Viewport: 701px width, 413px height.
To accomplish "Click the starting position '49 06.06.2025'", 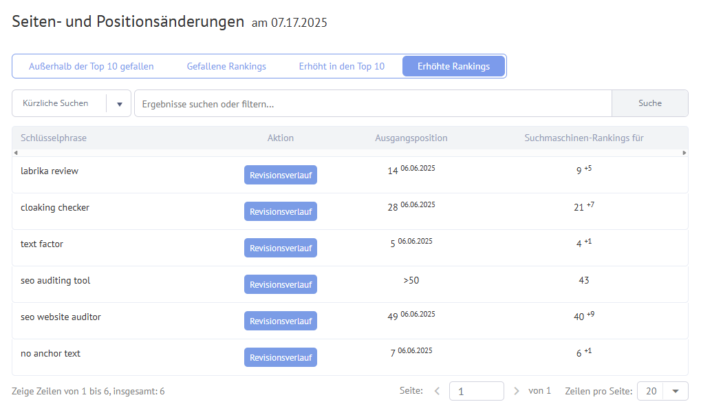I will (411, 316).
